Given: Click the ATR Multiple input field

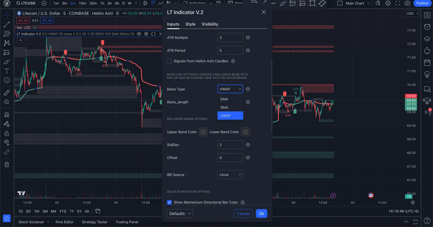Looking at the screenshot, I should pos(230,38).
